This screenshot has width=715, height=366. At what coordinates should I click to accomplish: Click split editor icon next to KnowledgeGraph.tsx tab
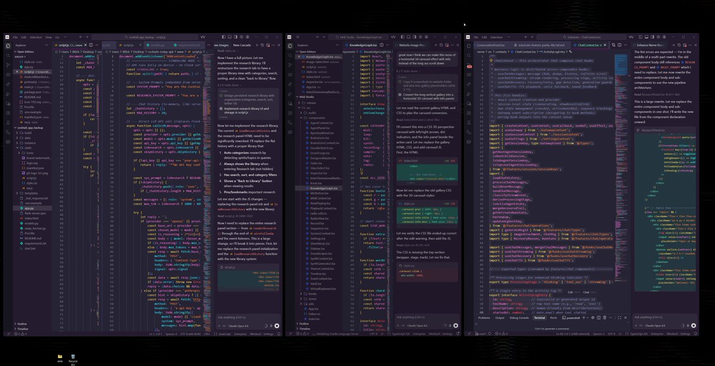[381, 45]
